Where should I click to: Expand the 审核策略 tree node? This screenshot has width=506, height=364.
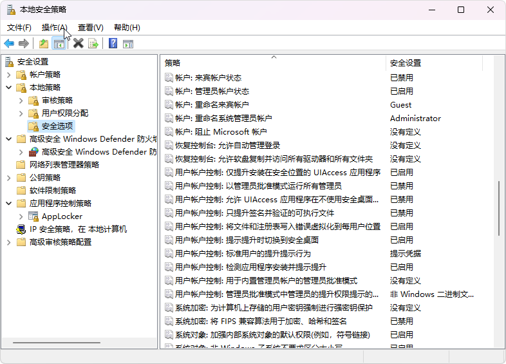click(21, 101)
